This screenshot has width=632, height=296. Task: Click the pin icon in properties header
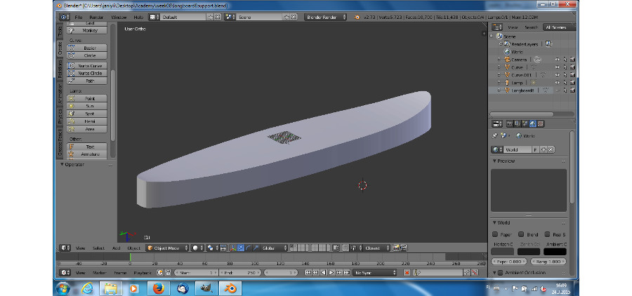(495, 135)
